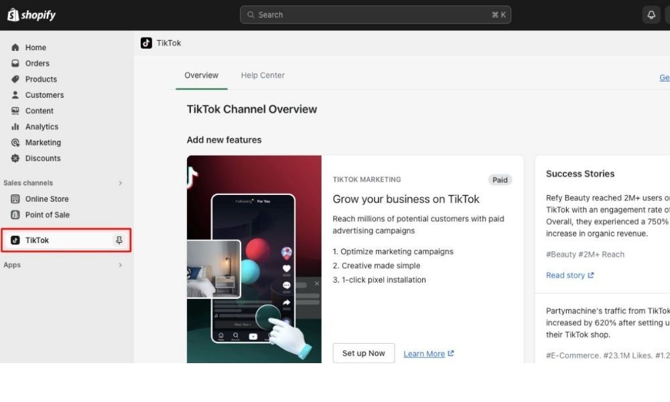This screenshot has height=402, width=670.
Task: Click the Set up Now button
Action: 364,353
